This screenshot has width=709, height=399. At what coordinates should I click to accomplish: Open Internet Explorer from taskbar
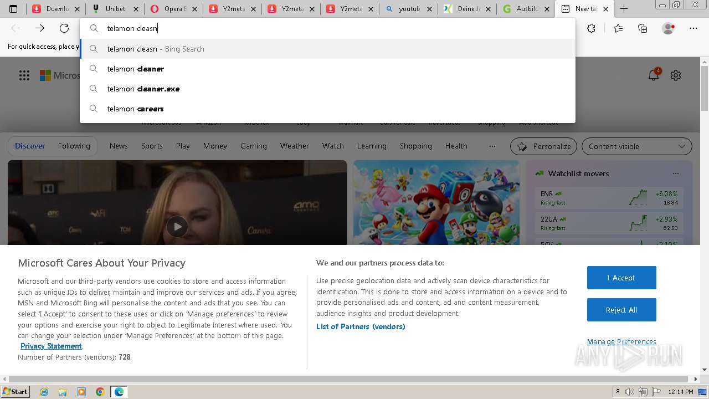click(x=44, y=392)
